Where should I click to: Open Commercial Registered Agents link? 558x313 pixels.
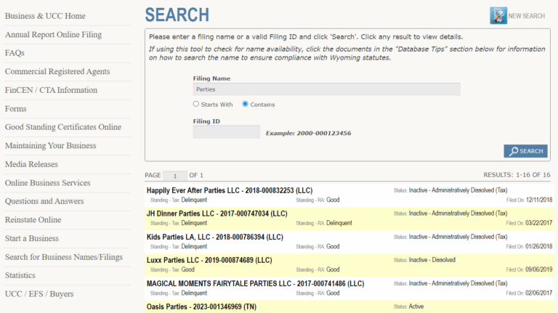[57, 72]
